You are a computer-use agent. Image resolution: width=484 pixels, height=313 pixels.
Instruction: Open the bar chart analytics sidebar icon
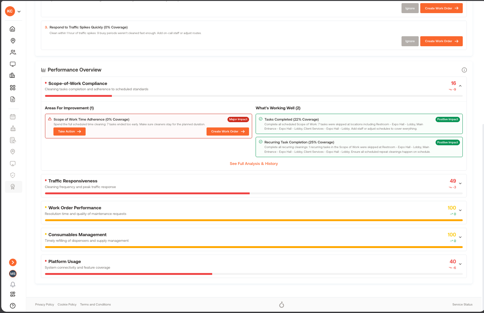point(12,75)
